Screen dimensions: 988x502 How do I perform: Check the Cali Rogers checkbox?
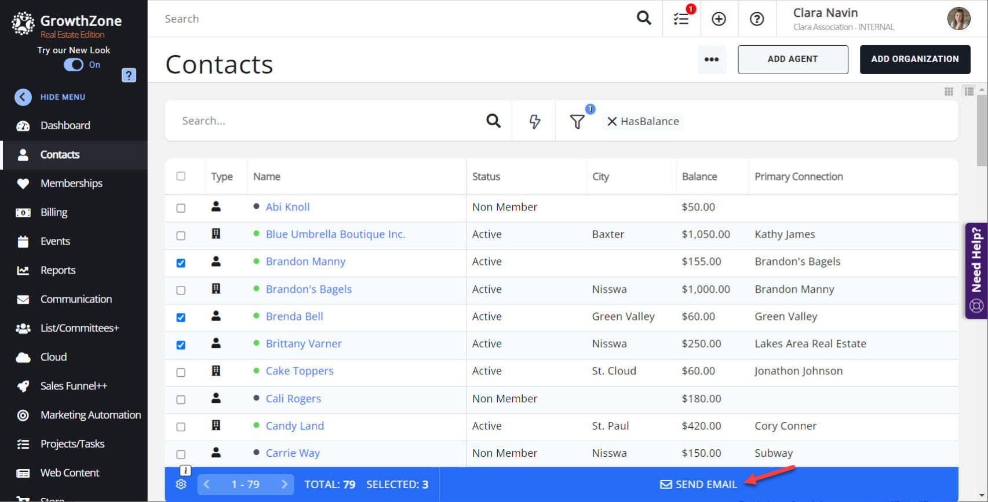(x=181, y=400)
